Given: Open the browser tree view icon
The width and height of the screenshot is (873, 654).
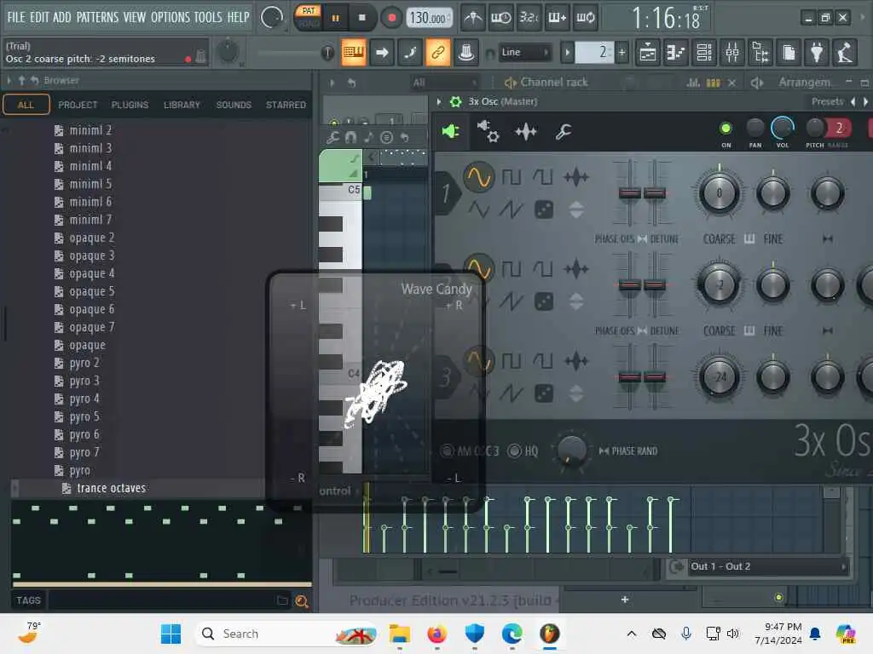Looking at the screenshot, I should point(760,53).
